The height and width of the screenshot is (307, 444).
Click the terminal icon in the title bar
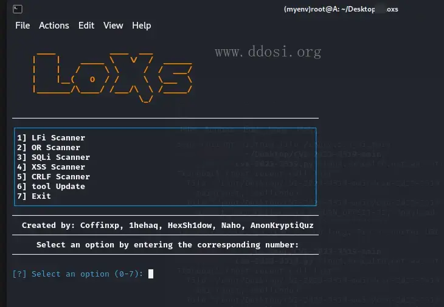click(x=18, y=9)
